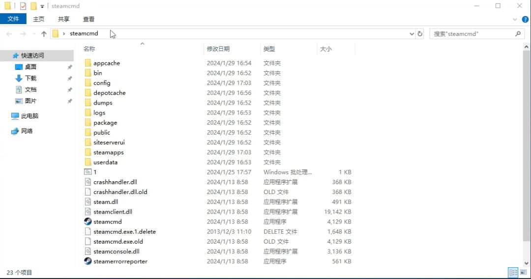Click the Properties quick access toolbar icon

point(23,6)
